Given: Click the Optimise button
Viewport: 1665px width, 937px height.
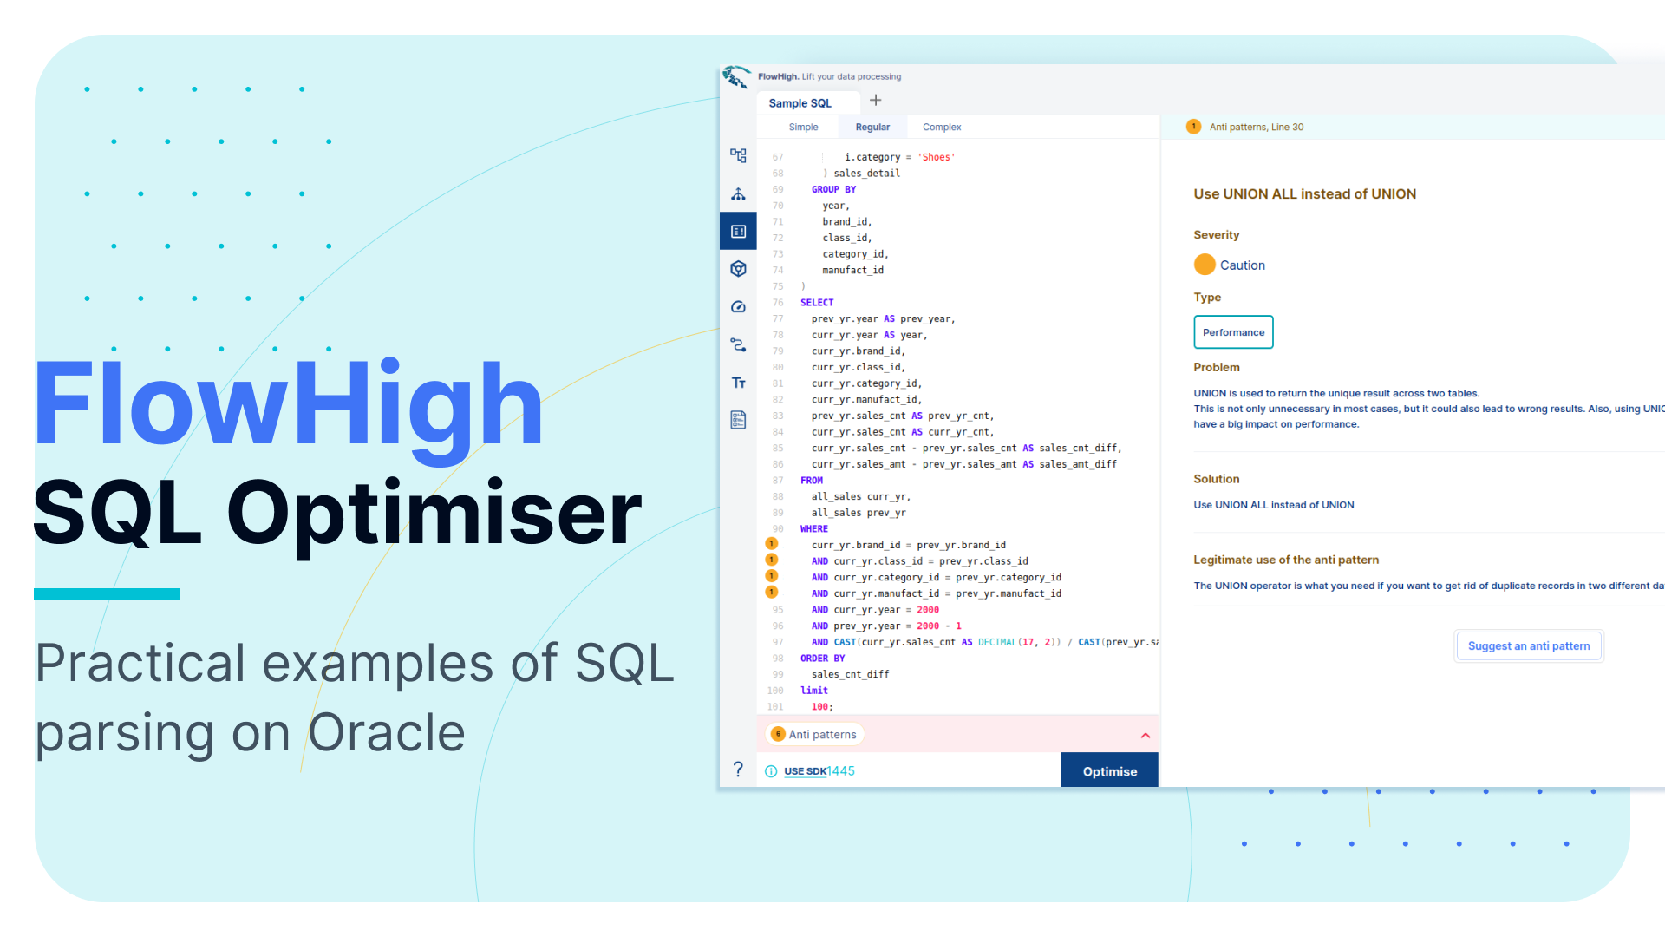Looking at the screenshot, I should 1109,771.
